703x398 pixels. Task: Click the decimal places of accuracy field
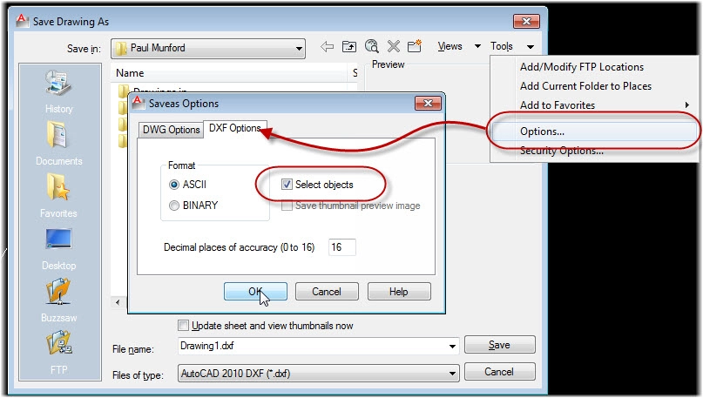coord(342,247)
